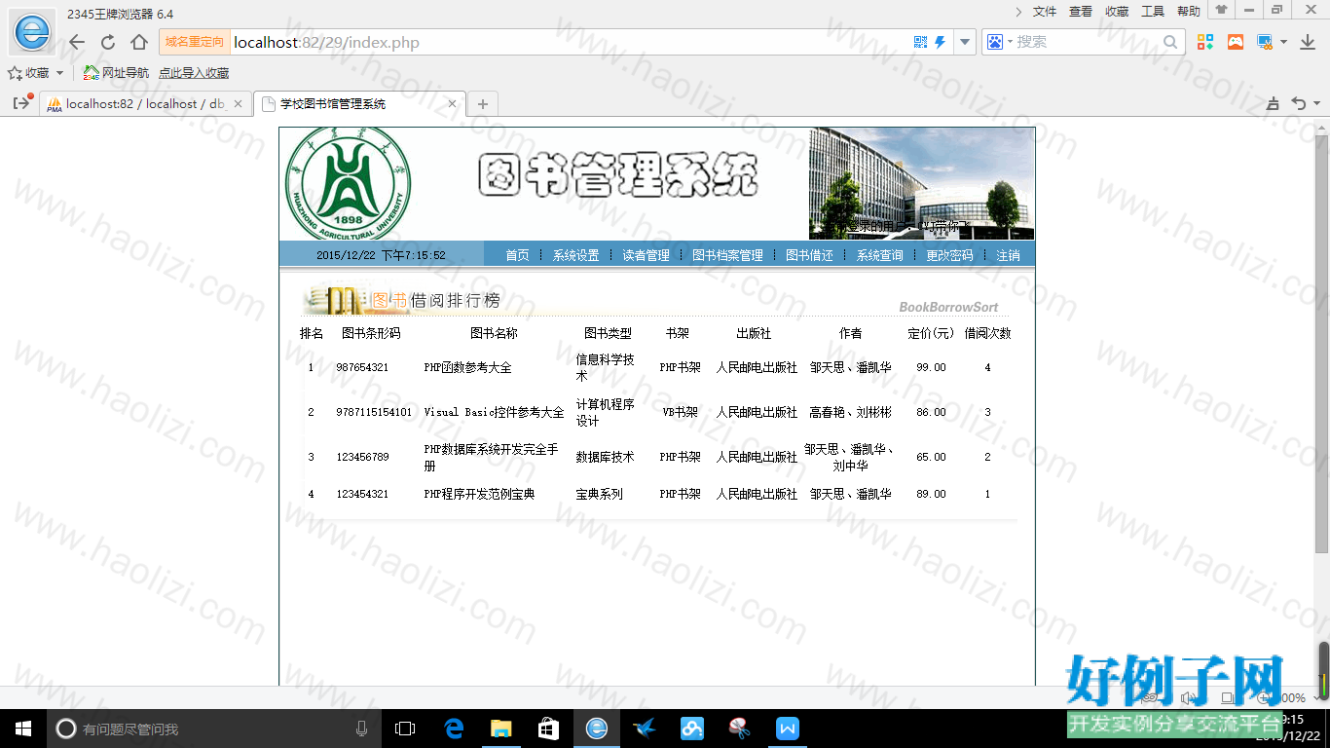The width and height of the screenshot is (1330, 748).
Task: Click the 2345 browser taskbar icon
Action: [x=596, y=728]
